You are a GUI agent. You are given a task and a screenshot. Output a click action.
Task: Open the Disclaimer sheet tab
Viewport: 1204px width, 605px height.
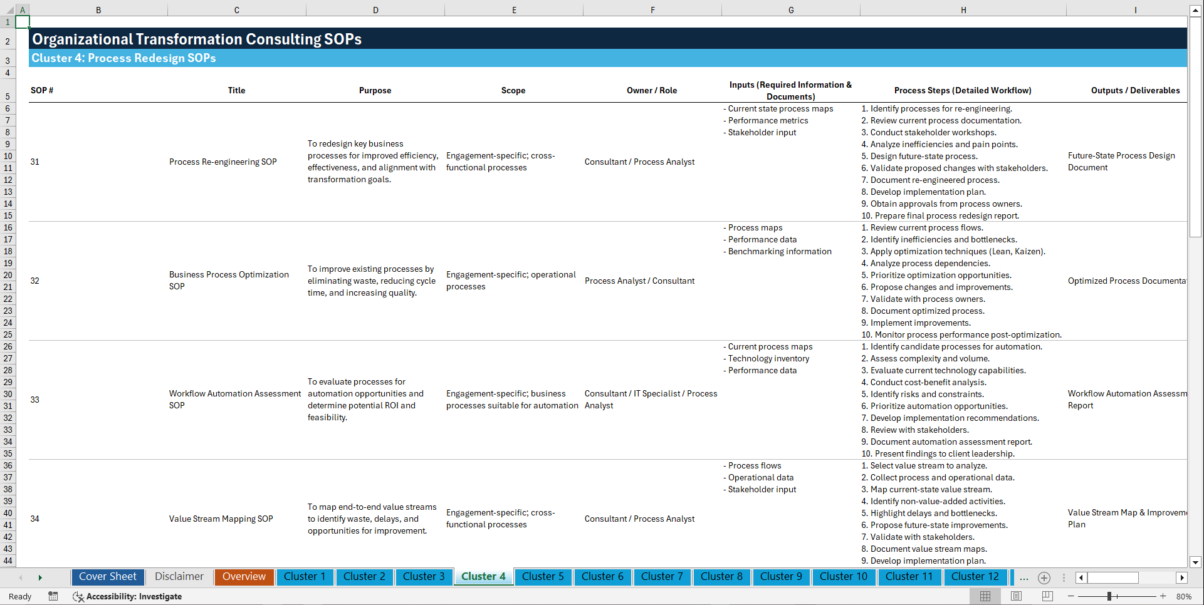179,577
